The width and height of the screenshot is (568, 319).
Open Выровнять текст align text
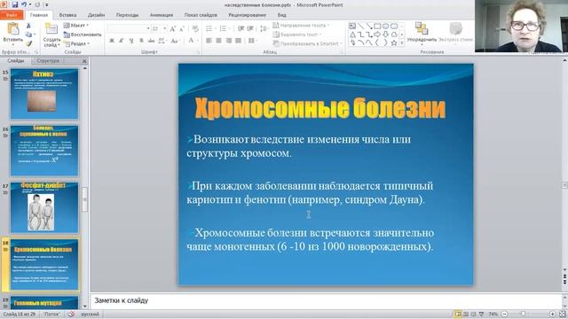pyautogui.click(x=297, y=35)
